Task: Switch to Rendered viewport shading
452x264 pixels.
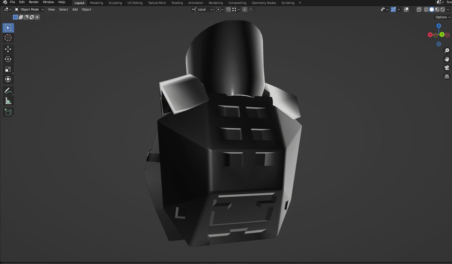Action: click(442, 9)
